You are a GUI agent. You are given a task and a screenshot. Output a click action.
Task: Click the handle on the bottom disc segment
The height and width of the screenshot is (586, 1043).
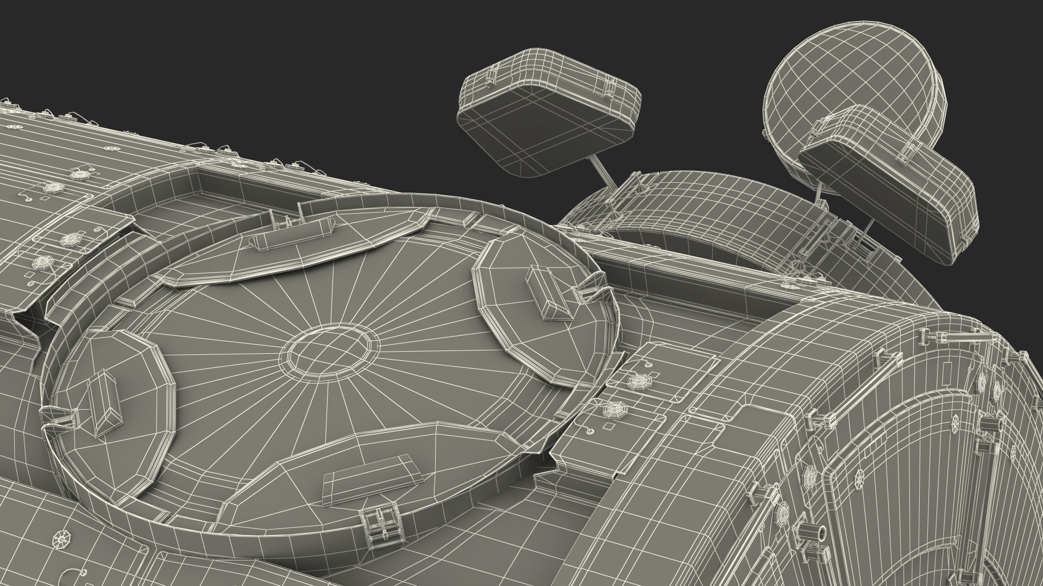click(x=372, y=481)
